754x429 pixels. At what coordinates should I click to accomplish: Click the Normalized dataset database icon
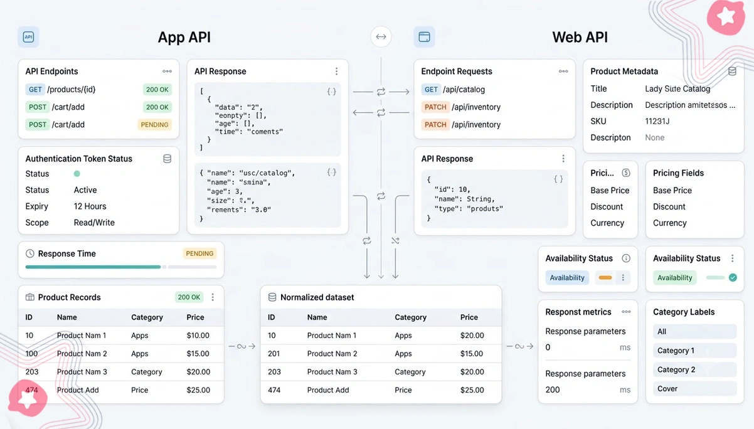tap(272, 297)
